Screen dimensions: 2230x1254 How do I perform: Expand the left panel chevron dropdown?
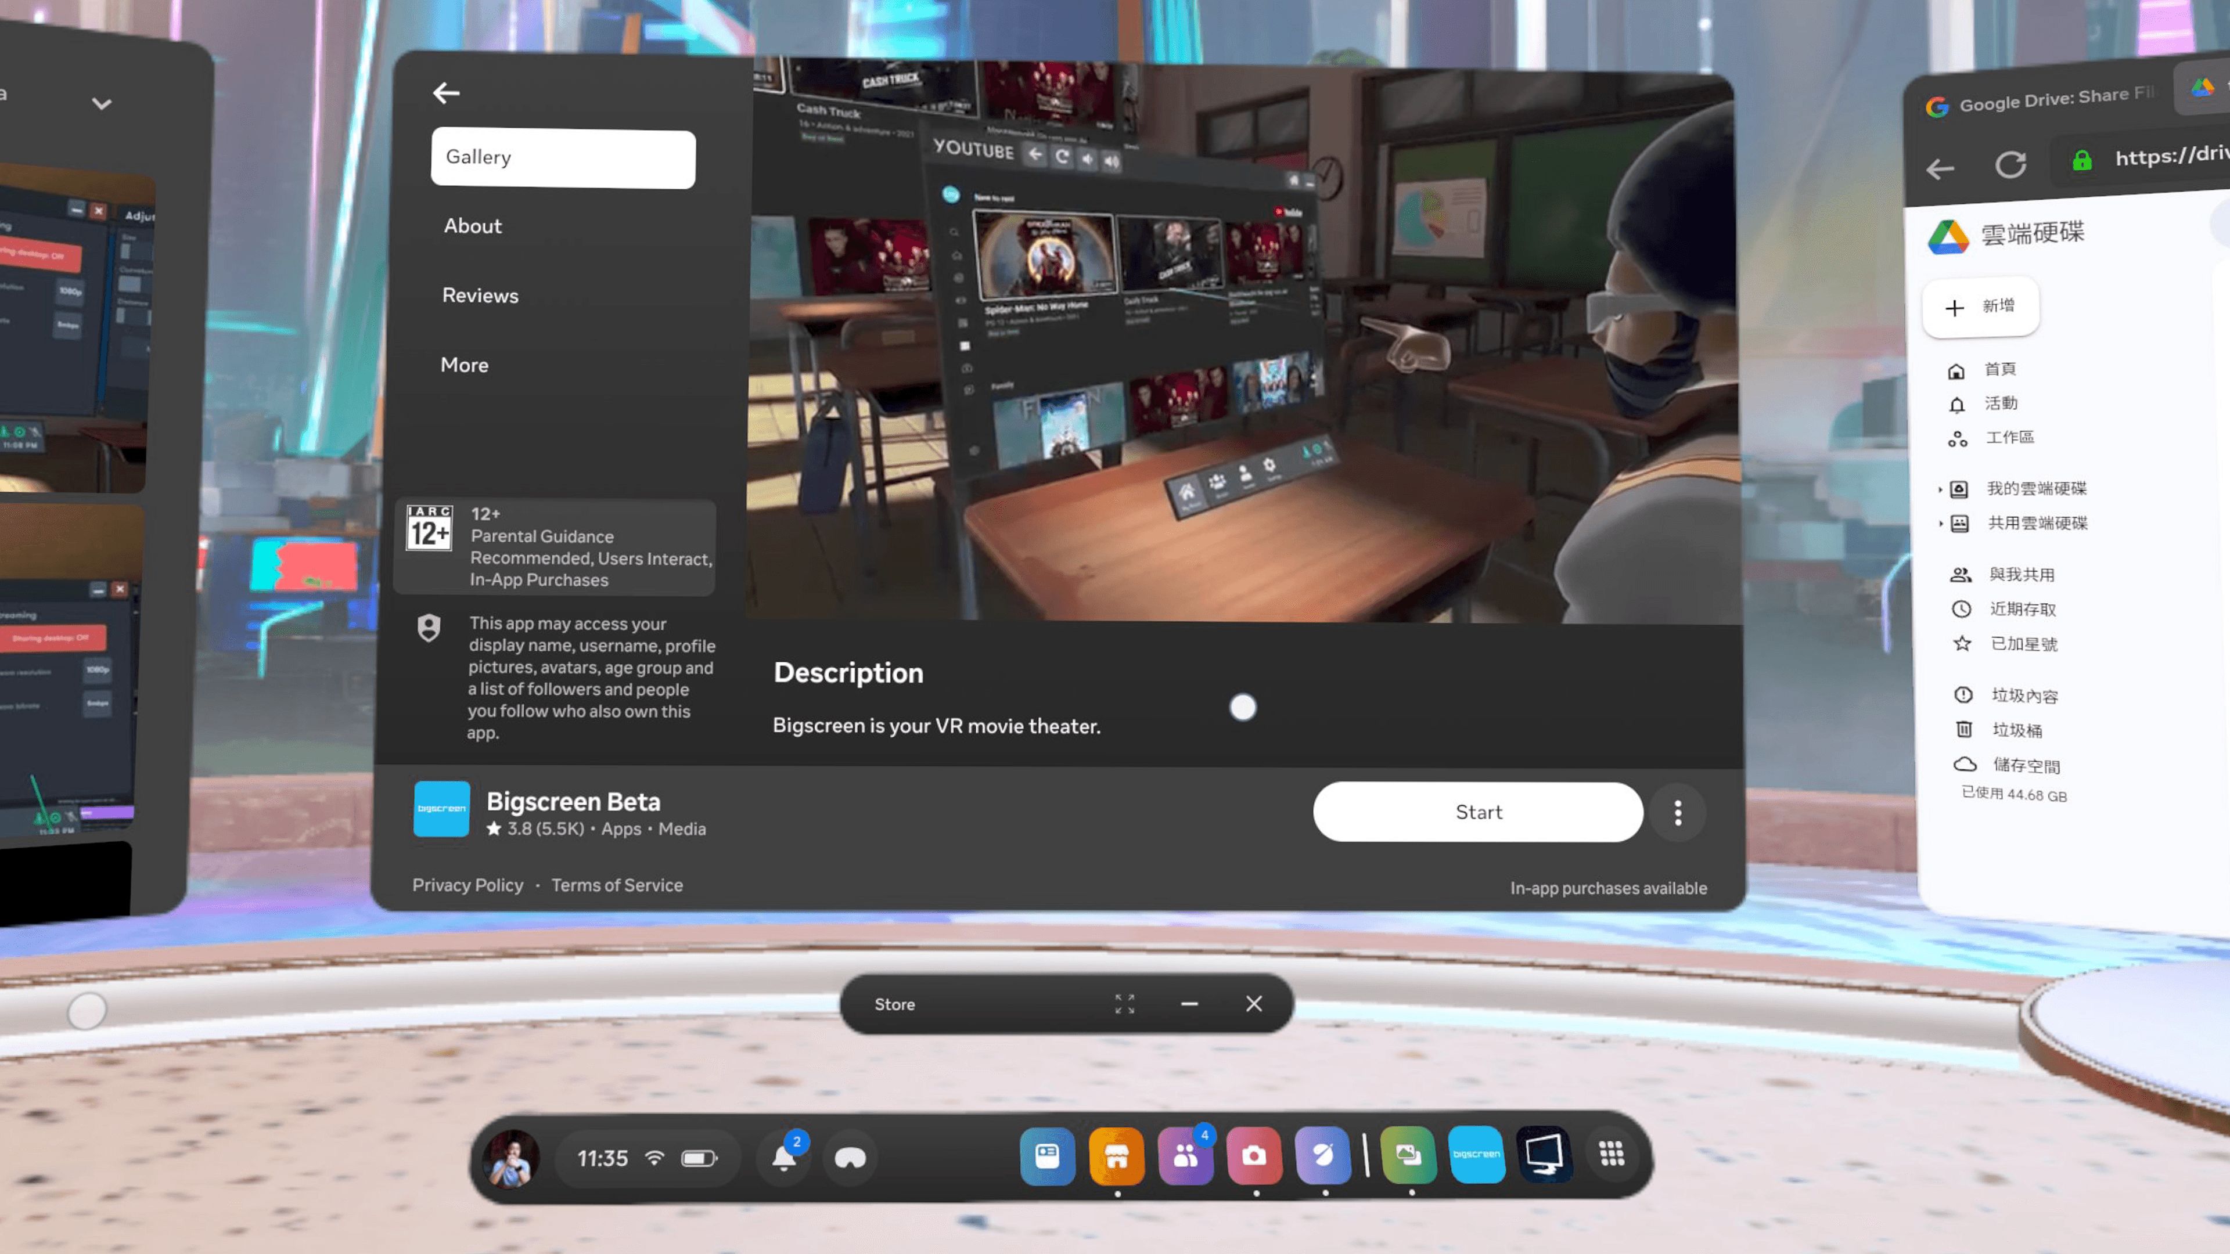click(101, 105)
